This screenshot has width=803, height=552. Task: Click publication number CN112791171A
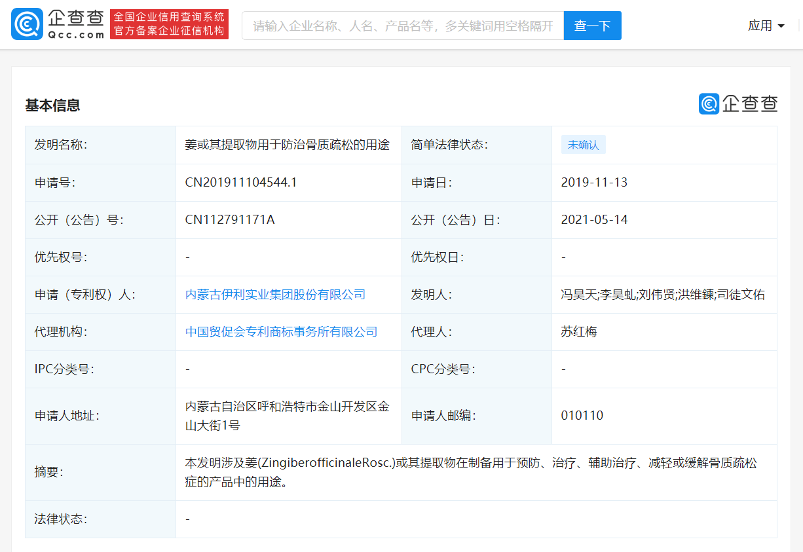point(230,220)
